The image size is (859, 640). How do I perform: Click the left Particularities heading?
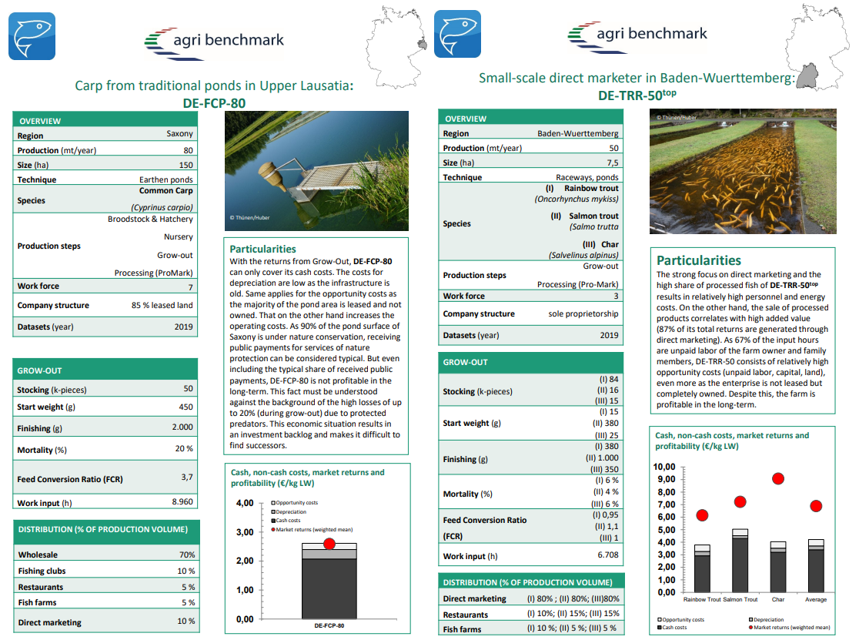pos(263,249)
